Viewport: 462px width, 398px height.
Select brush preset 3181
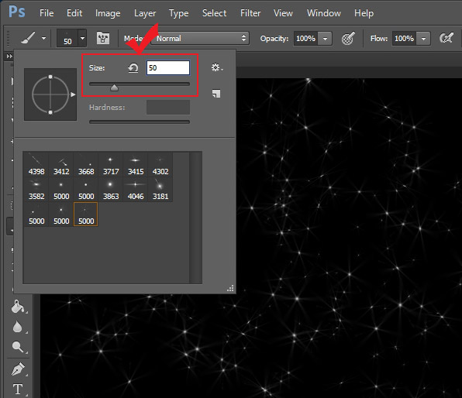160,189
